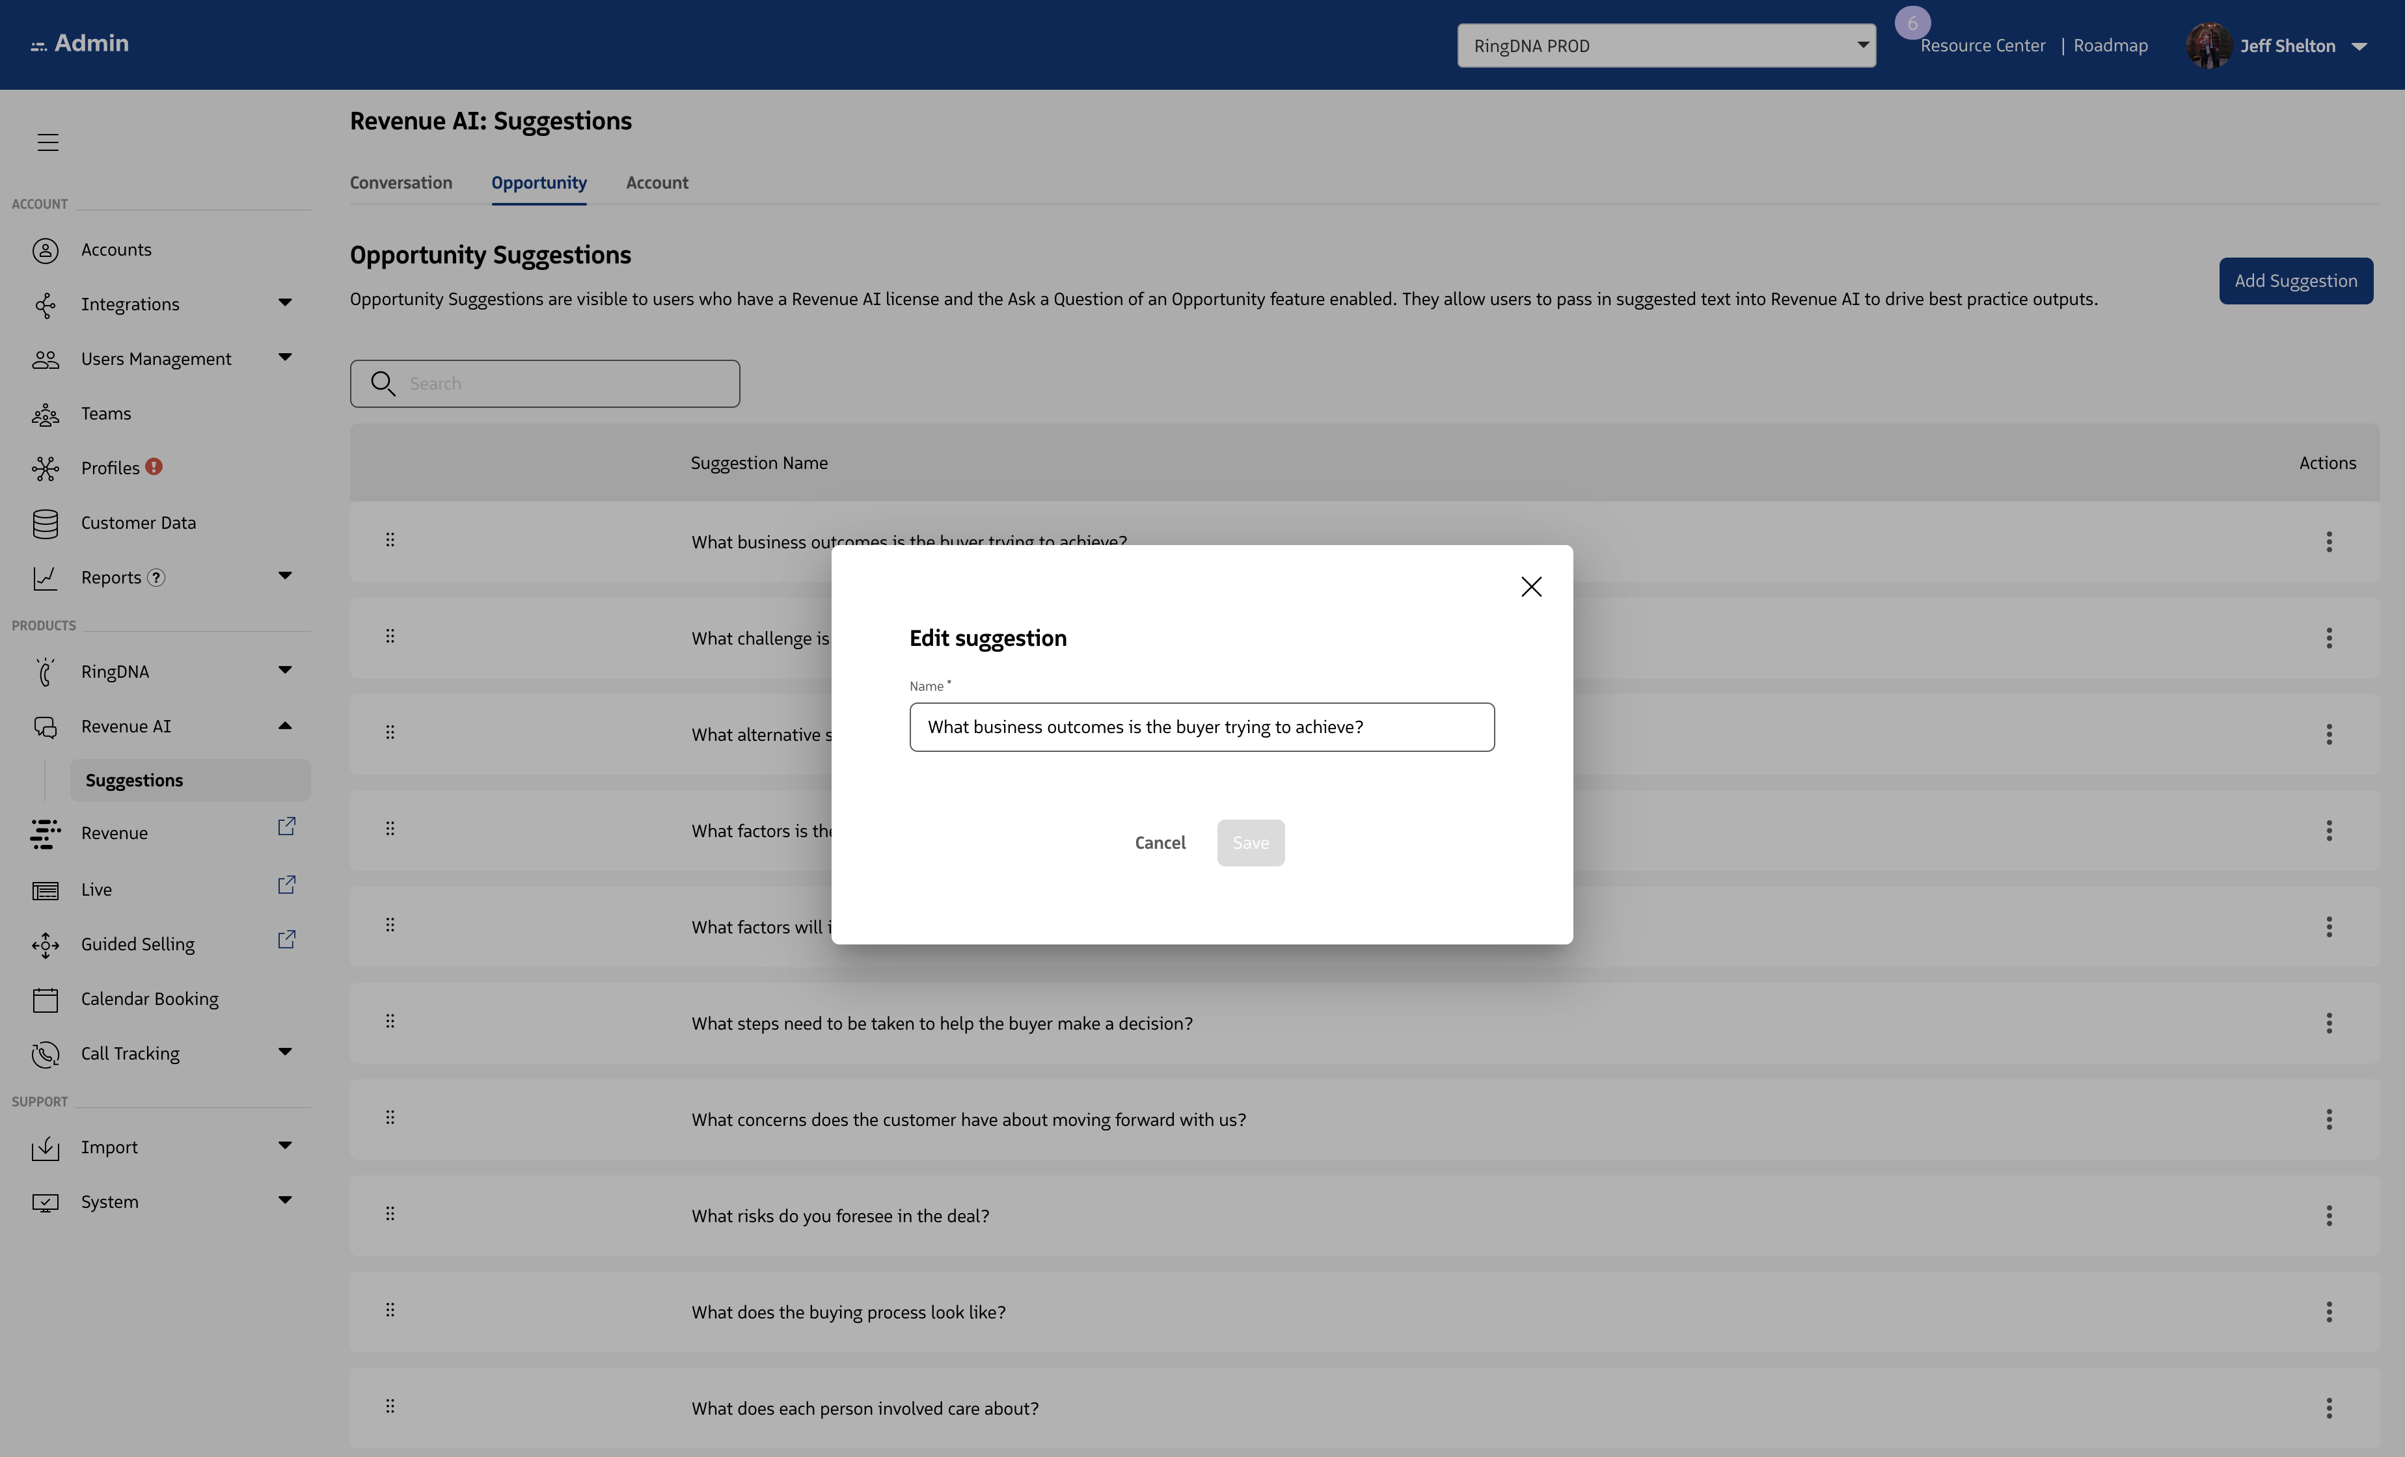This screenshot has height=1457, width=2405.
Task: Switch to the Account tab
Action: 657,183
